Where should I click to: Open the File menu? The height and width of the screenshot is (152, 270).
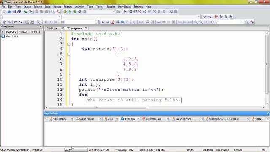(3, 7)
